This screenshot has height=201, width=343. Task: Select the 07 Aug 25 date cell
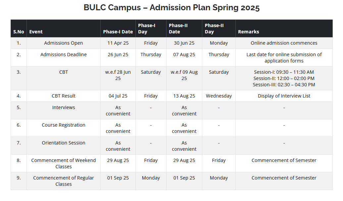coord(184,58)
